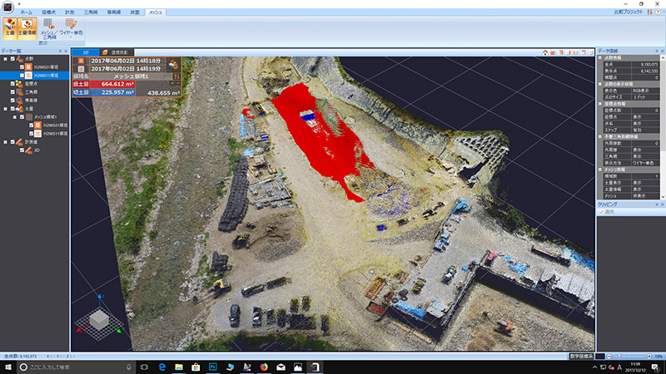Switch to the 透視投影 view tab
The height and width of the screenshot is (374, 666).
pyautogui.click(x=116, y=52)
